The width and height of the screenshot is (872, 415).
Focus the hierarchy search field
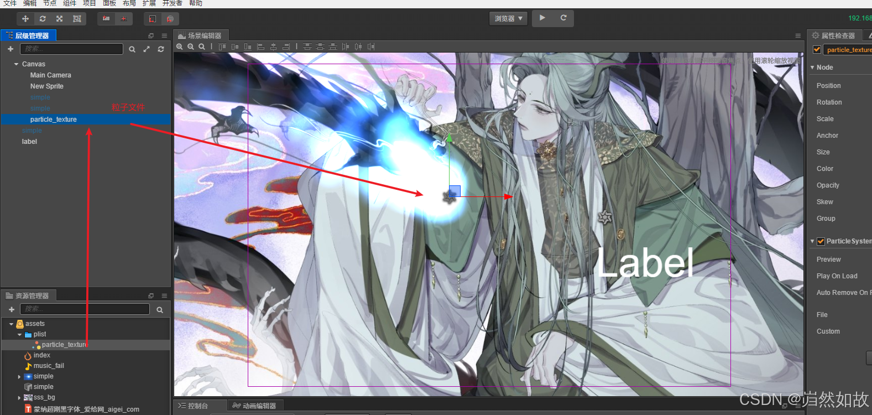(72, 49)
